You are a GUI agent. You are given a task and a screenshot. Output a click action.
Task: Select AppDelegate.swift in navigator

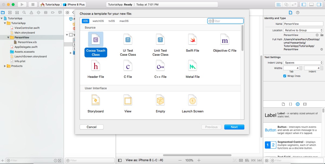click(26, 47)
